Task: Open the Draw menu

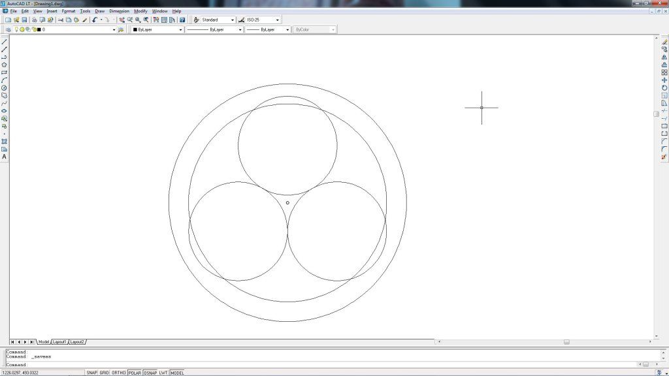Action: click(99, 11)
